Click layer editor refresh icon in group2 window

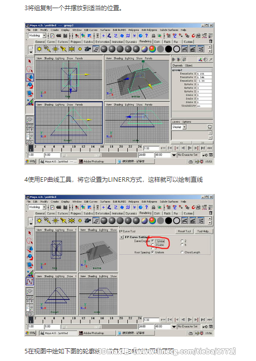pos(209,127)
